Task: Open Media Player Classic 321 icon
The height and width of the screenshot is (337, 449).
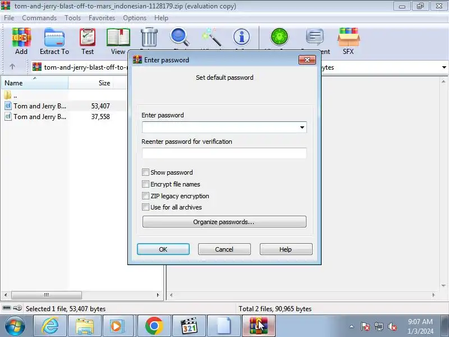Action: pyautogui.click(x=189, y=326)
